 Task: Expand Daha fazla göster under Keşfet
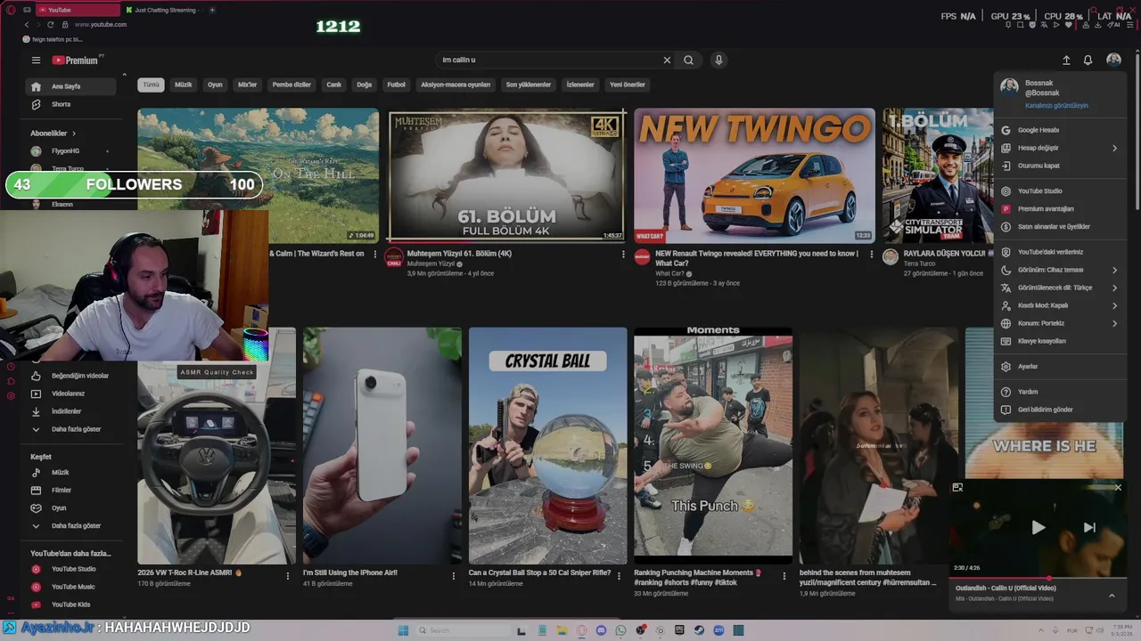pyautogui.click(x=71, y=526)
